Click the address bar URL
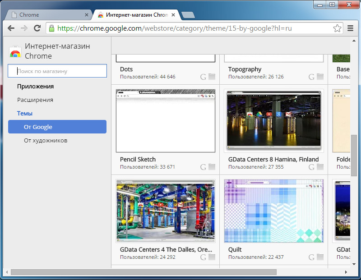Viewport: 361px width, 280px height. [x=174, y=28]
